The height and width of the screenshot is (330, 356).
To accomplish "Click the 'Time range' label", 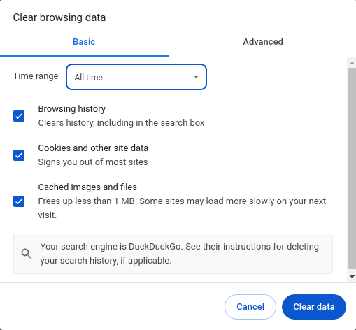I will pyautogui.click(x=36, y=76).
